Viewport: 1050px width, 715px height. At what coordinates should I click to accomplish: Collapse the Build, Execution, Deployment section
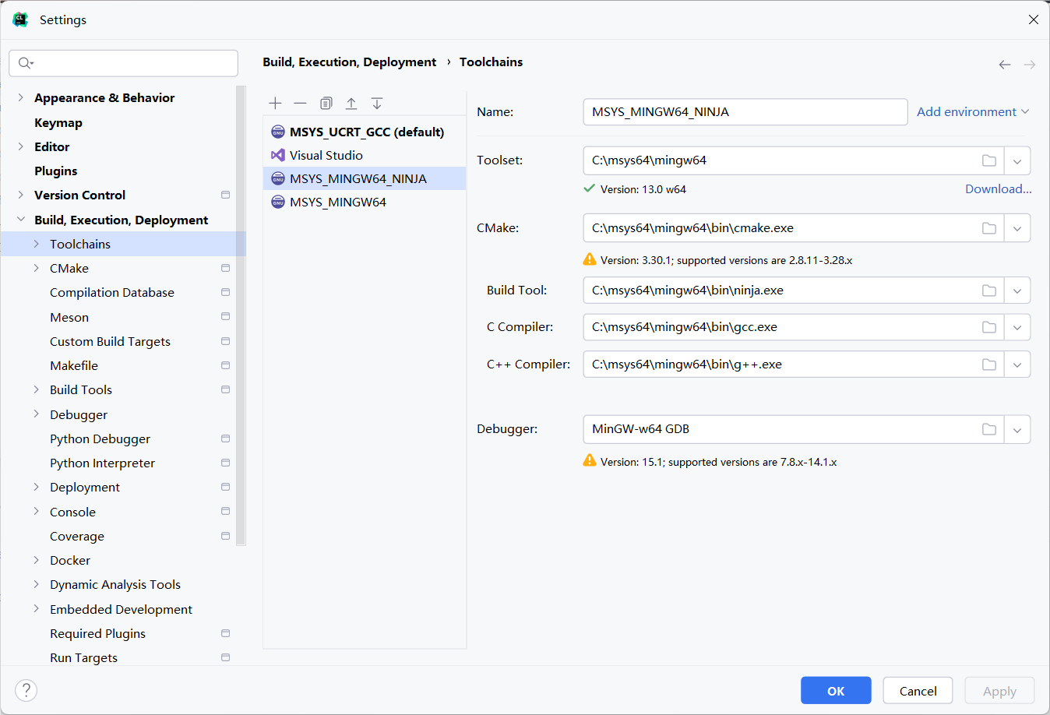(x=21, y=220)
